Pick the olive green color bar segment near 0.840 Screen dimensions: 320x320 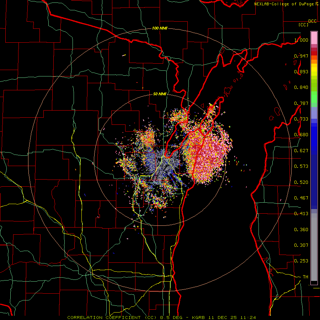pyautogui.click(x=314, y=85)
